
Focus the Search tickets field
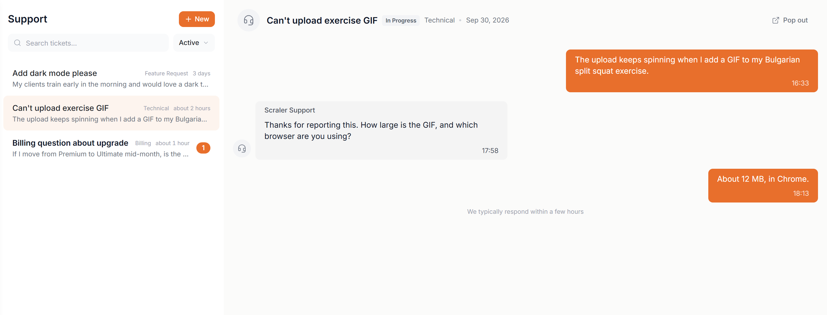pyautogui.click(x=88, y=43)
